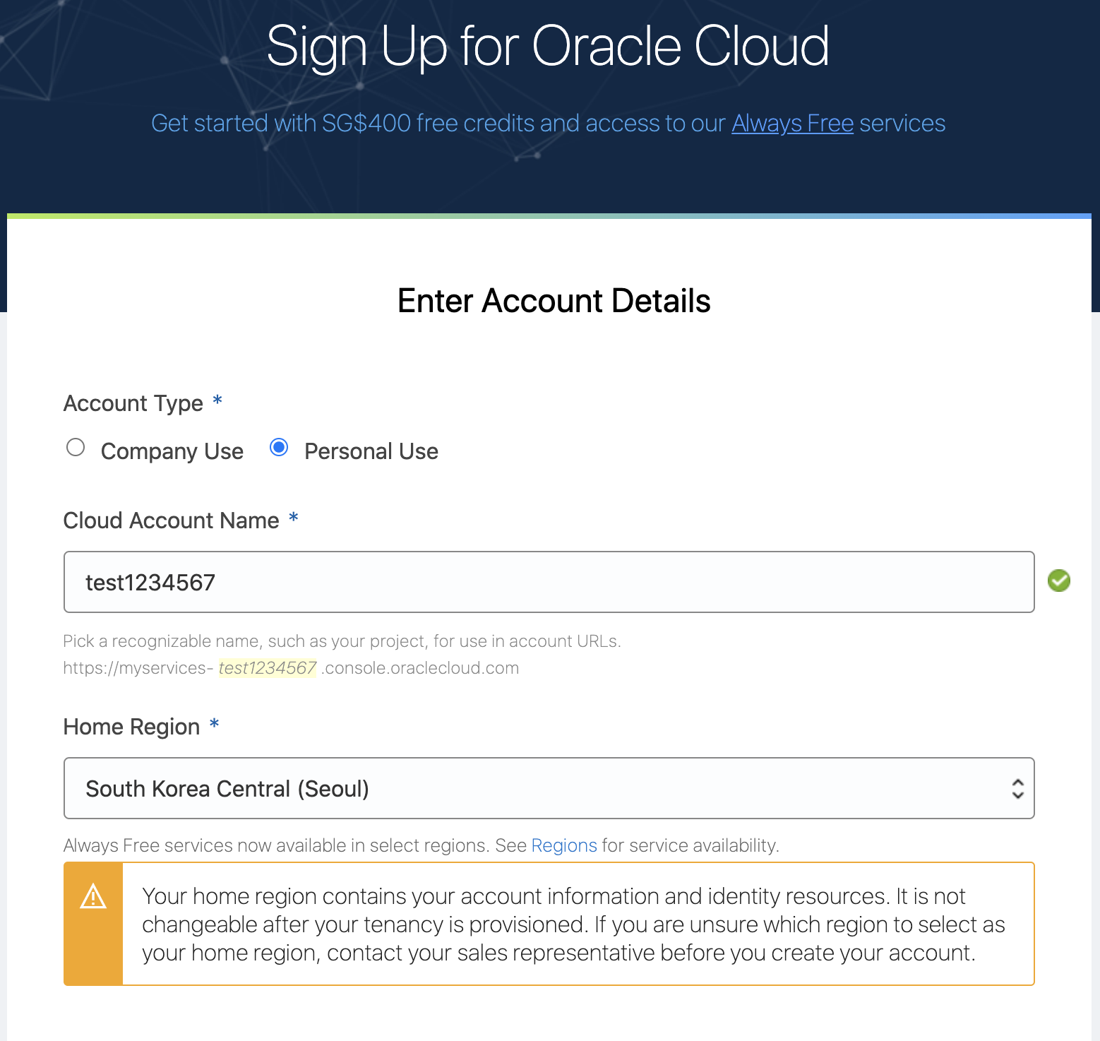This screenshot has height=1041, width=1100.
Task: Click the green validation checkmark icon
Action: [1058, 581]
